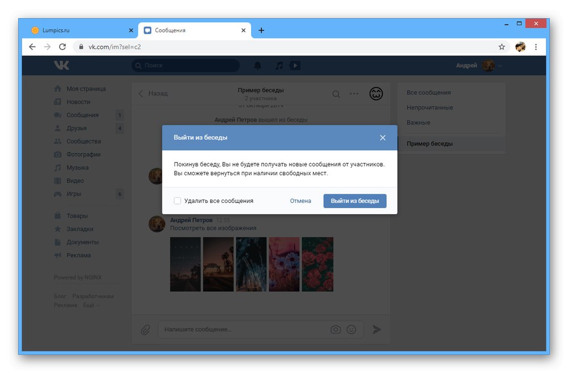Viewport: 568px width, 373px height.
Task: Open Сообщения in sidebar
Action: [x=89, y=115]
